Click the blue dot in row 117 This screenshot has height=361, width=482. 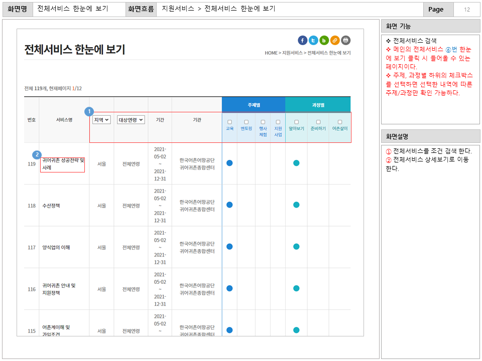(229, 247)
